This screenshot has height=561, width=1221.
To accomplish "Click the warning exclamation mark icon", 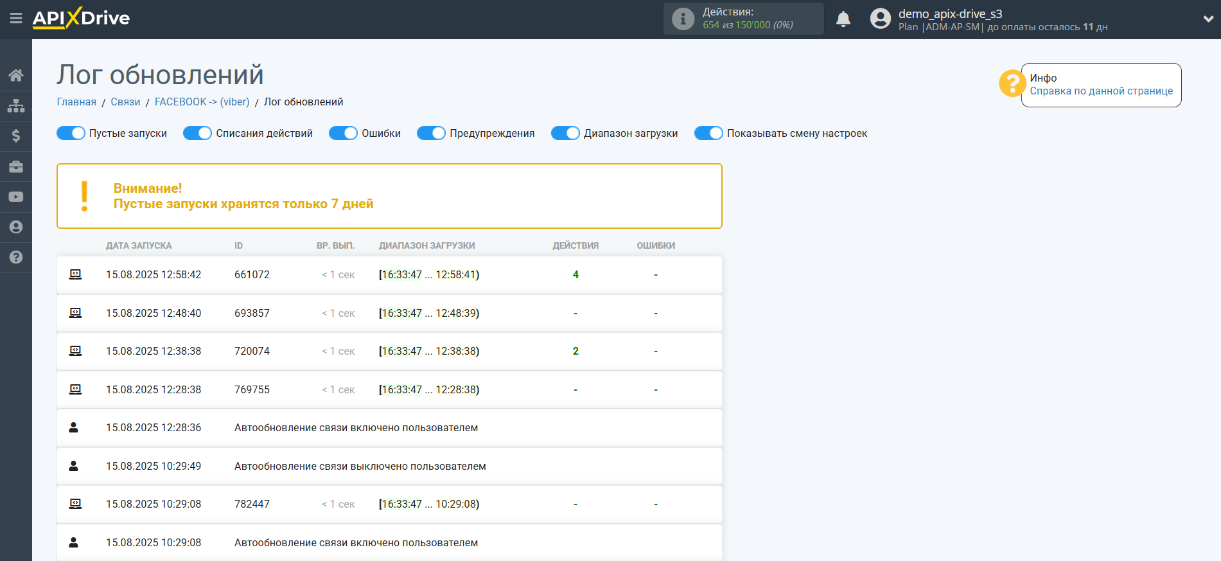I will [x=85, y=196].
